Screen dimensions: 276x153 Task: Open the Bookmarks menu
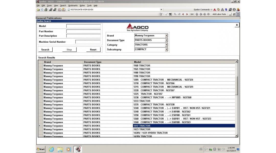click(73, 6)
